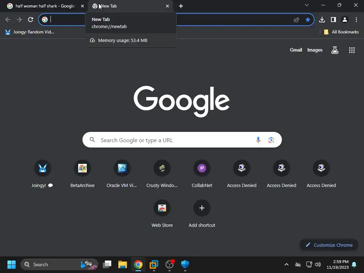Click Google icon in address bar
The image size is (364, 273).
(45, 20)
